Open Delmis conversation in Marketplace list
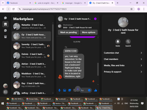The height and width of the screenshot is (110, 147). [31, 56]
